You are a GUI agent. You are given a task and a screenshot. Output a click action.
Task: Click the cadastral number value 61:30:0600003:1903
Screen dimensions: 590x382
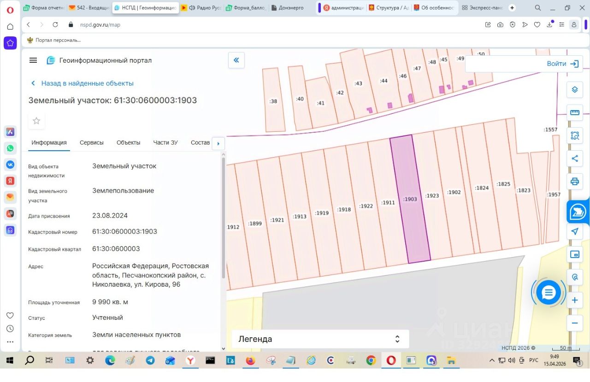[124, 231]
